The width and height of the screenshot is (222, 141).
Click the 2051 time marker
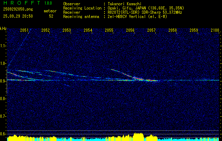point(24,30)
